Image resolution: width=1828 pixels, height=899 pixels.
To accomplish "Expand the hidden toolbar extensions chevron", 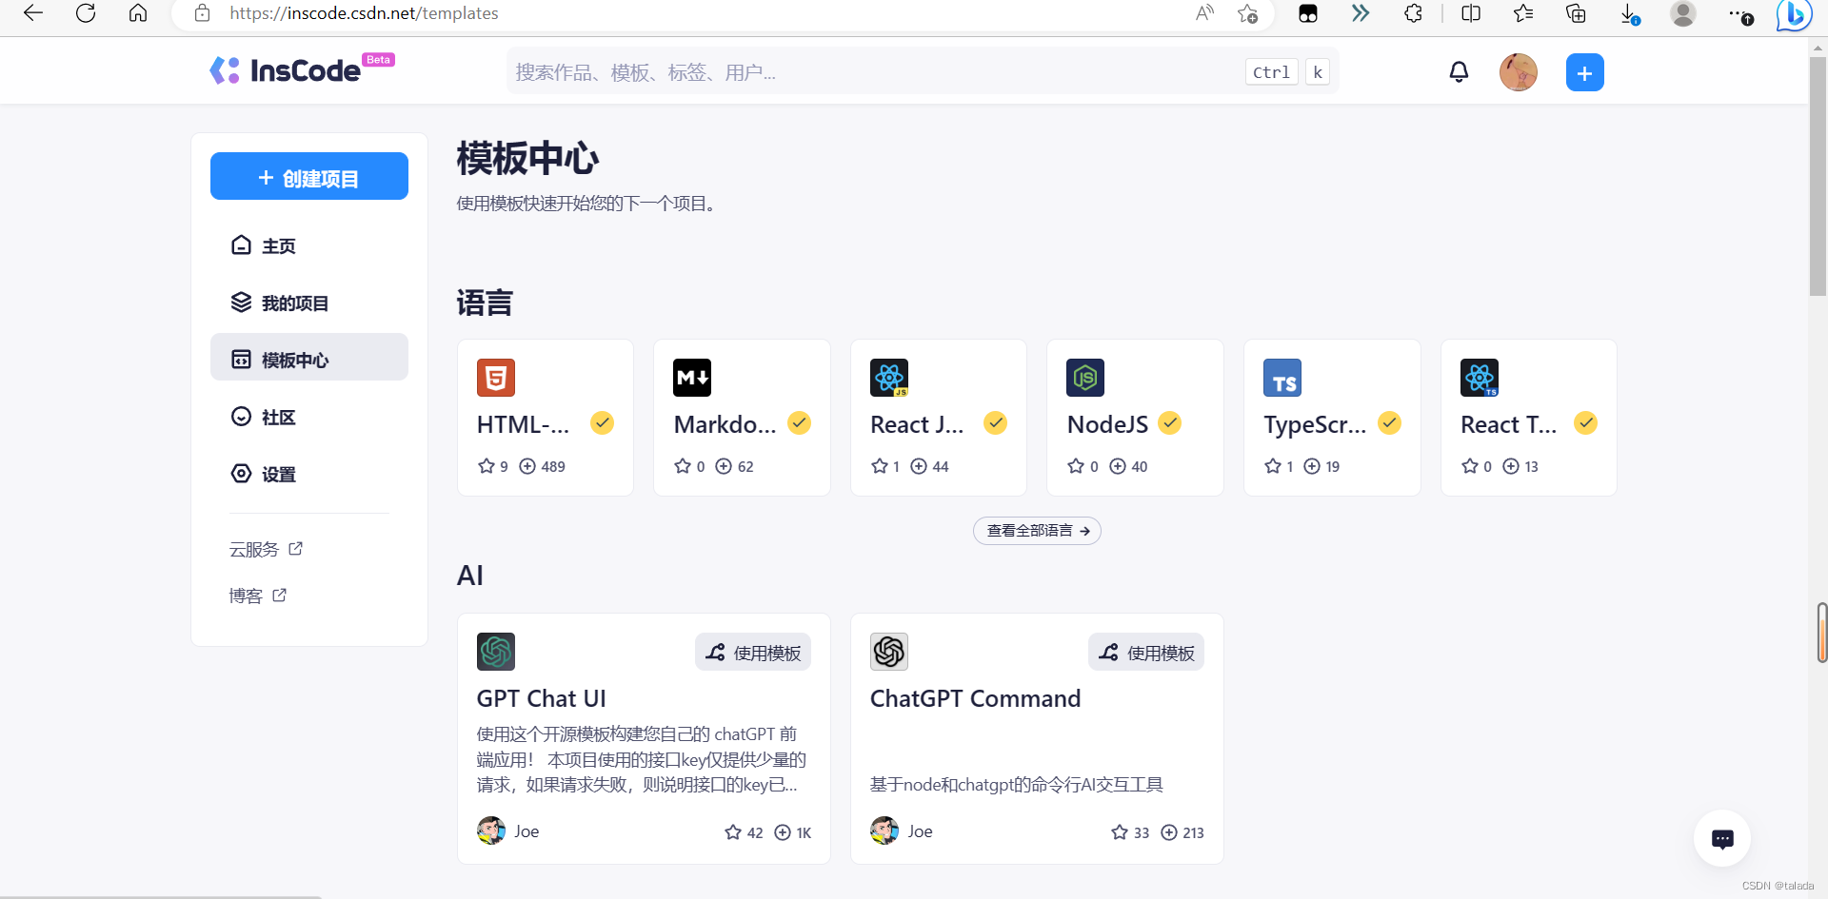I will (1361, 13).
